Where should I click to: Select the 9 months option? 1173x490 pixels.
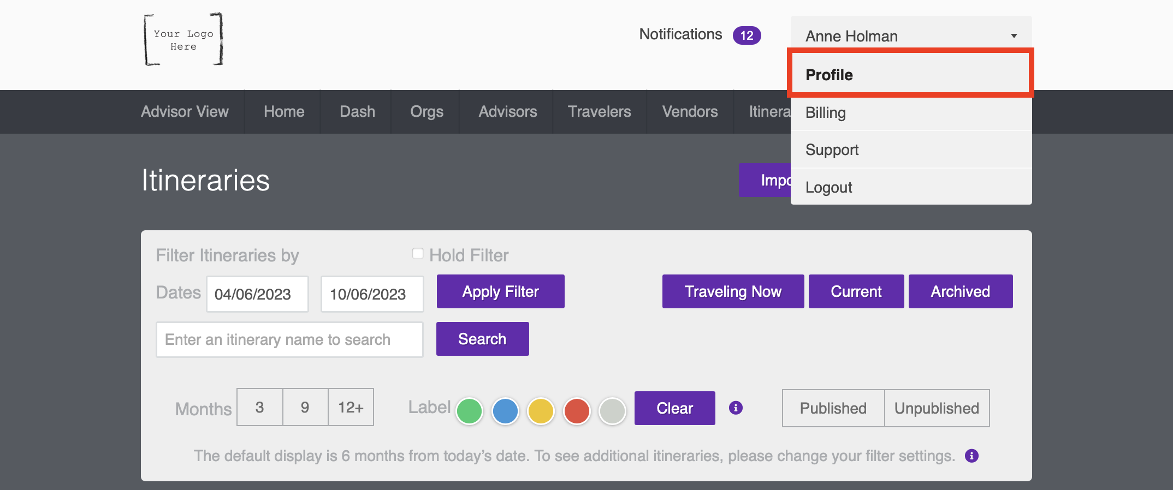click(x=305, y=407)
